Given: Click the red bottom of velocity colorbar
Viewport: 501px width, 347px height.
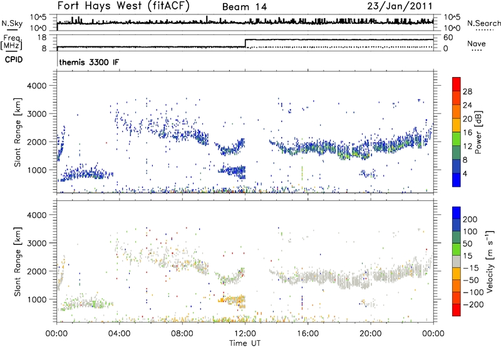Looking at the screenshot, I should pyautogui.click(x=457, y=310).
